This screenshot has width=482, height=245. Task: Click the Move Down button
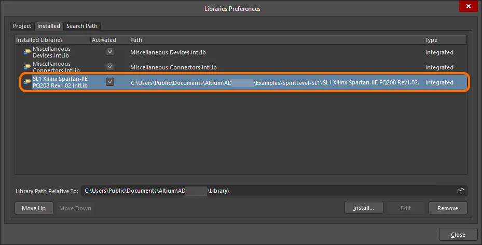(75, 208)
